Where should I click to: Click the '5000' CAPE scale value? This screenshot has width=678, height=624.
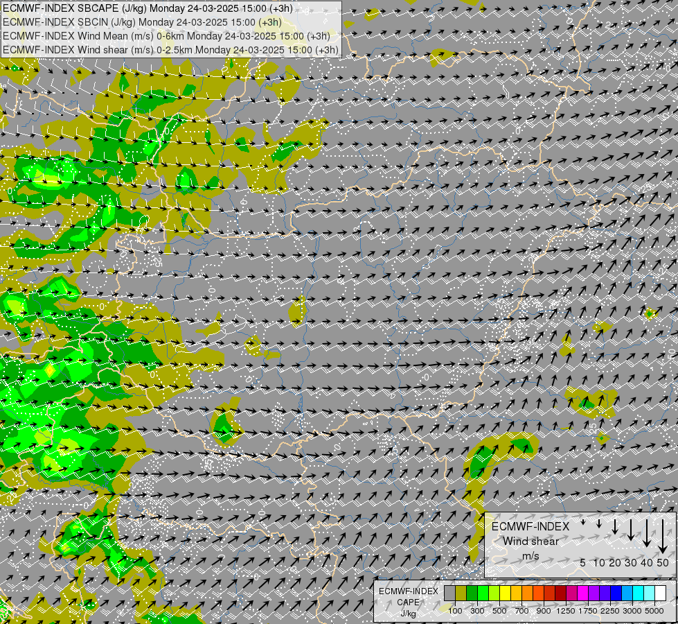point(654,611)
